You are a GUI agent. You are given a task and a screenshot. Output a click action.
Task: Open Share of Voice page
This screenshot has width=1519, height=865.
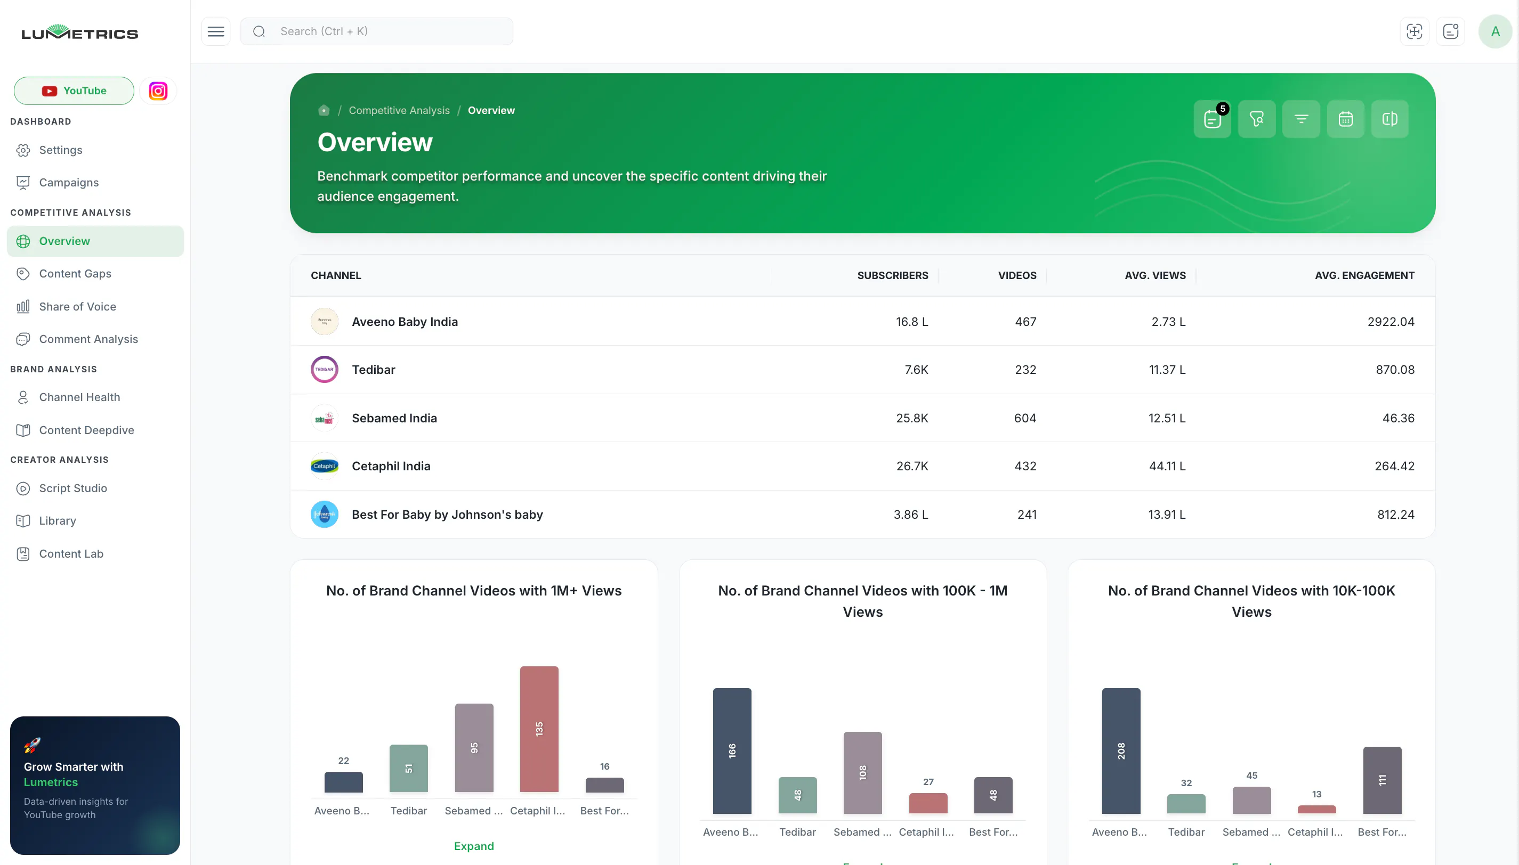click(95, 307)
